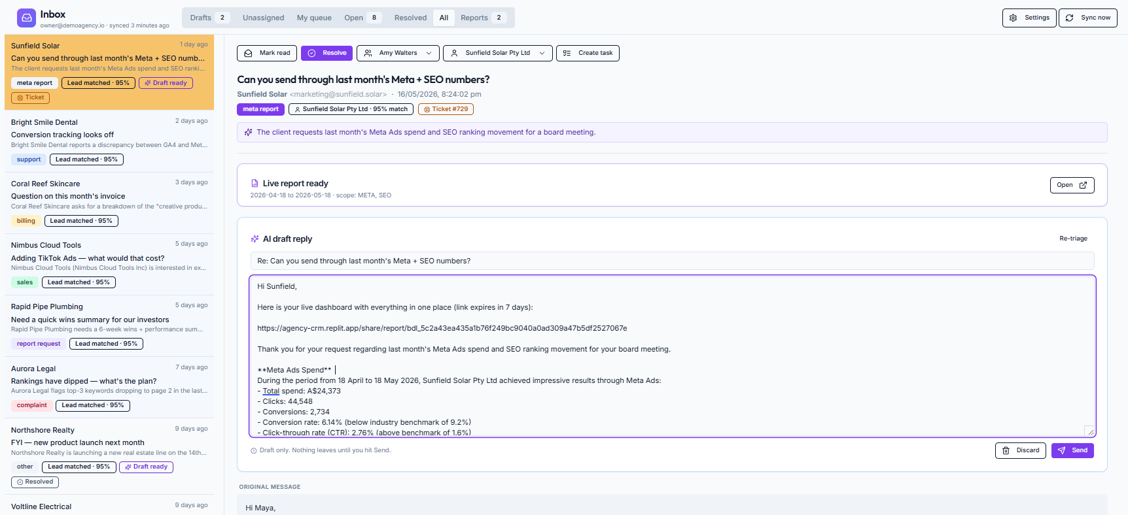Click the Draft ready badge on Sunfield Solar

click(x=166, y=83)
